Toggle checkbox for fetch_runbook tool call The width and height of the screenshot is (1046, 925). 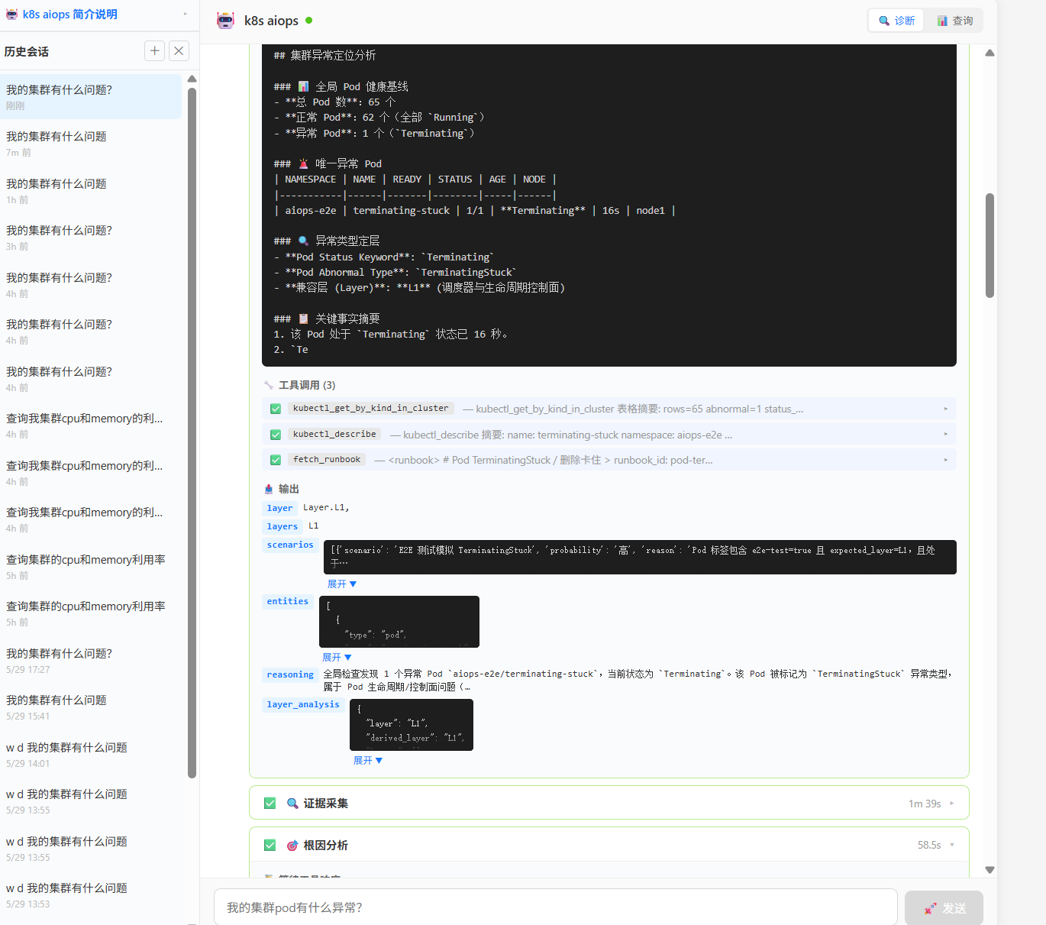coord(276,460)
